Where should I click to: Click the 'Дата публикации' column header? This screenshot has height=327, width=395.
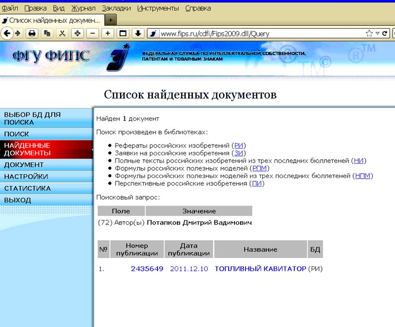189,249
